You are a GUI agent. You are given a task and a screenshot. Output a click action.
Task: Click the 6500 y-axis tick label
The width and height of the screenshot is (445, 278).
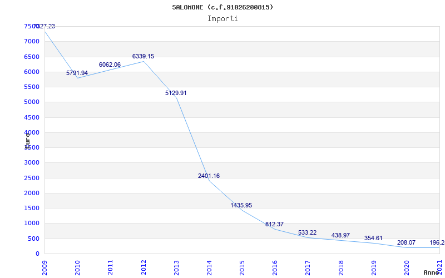[32, 57]
